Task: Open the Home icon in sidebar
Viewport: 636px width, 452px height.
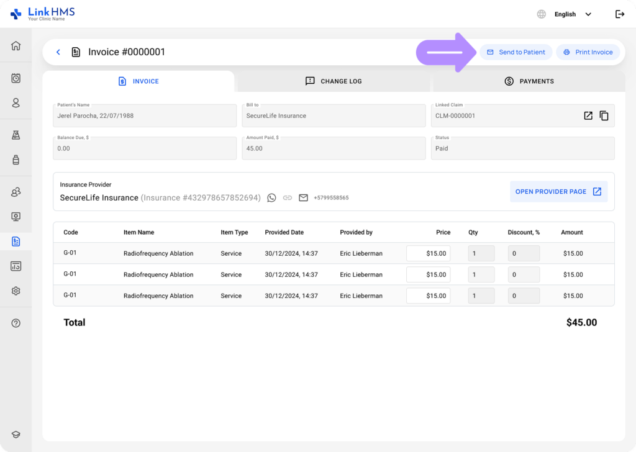Action: 16,45
